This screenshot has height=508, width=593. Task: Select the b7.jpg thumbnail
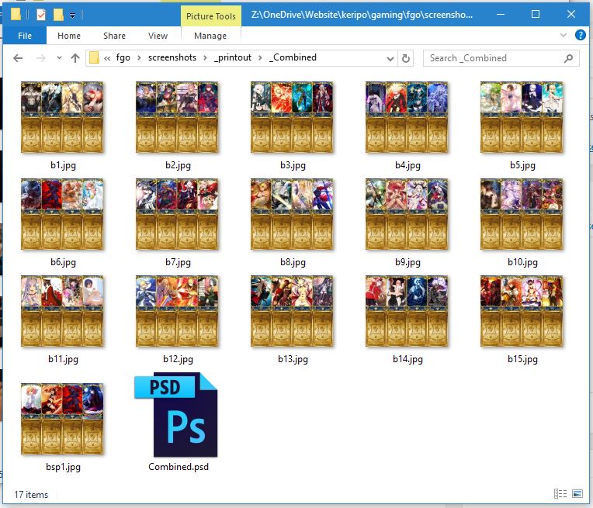tap(177, 214)
